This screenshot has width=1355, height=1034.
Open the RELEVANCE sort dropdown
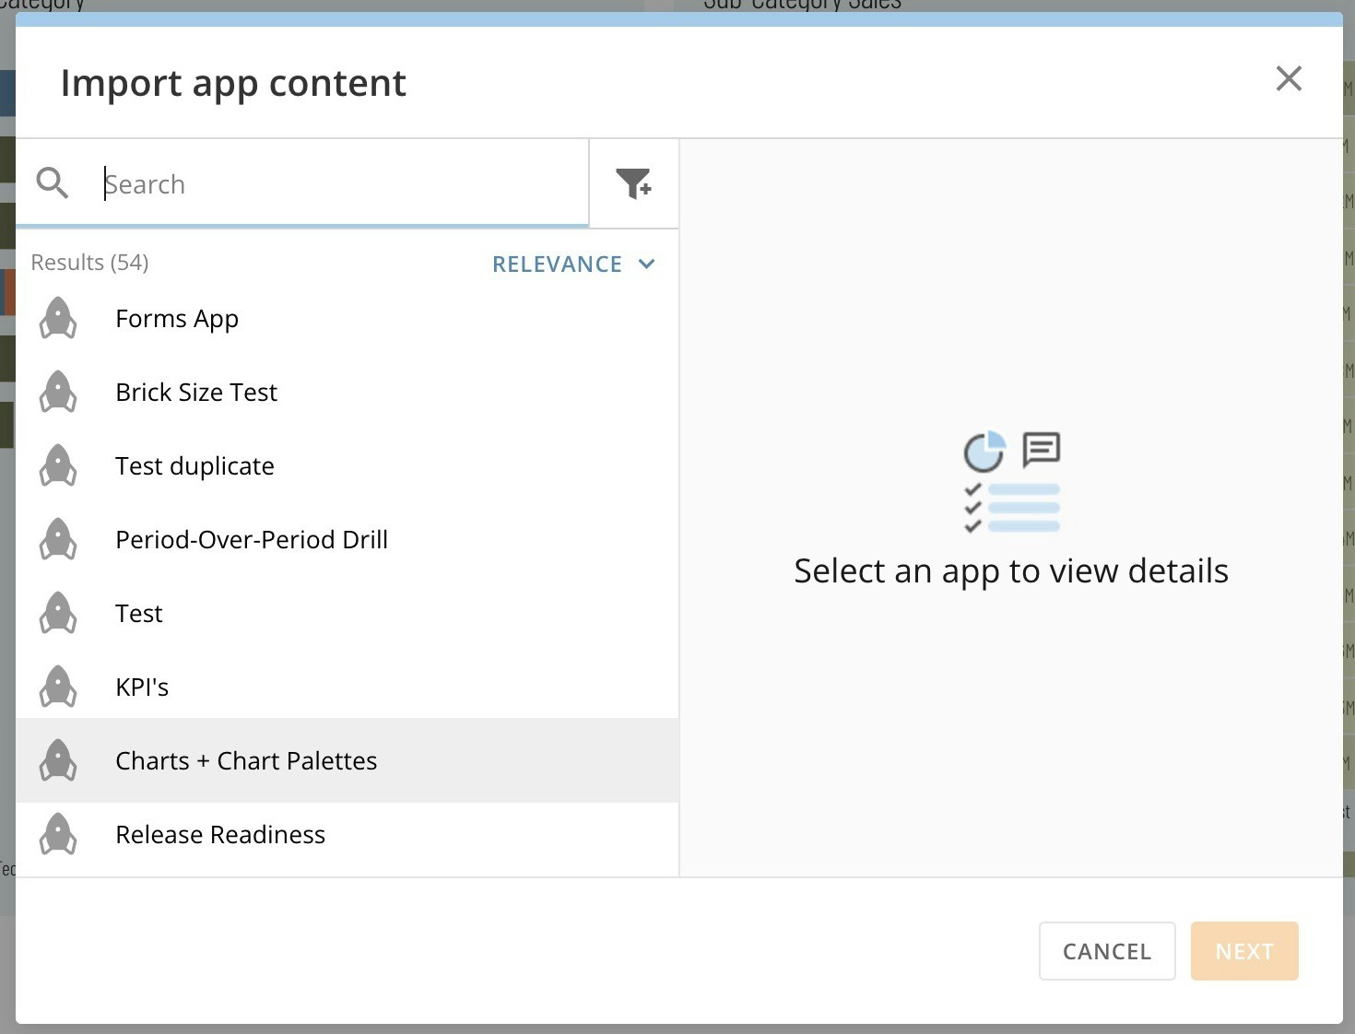[x=558, y=264]
